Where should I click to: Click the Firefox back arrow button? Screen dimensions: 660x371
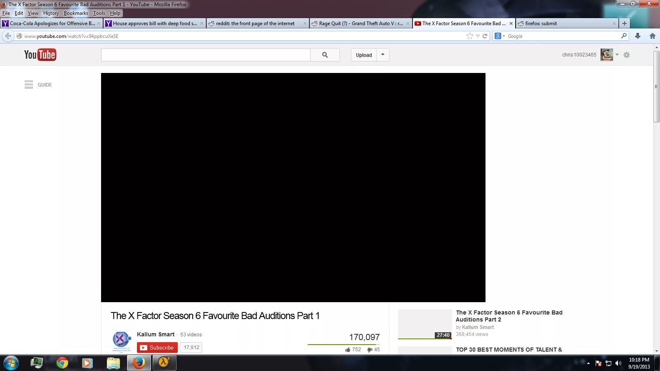[x=8, y=36]
